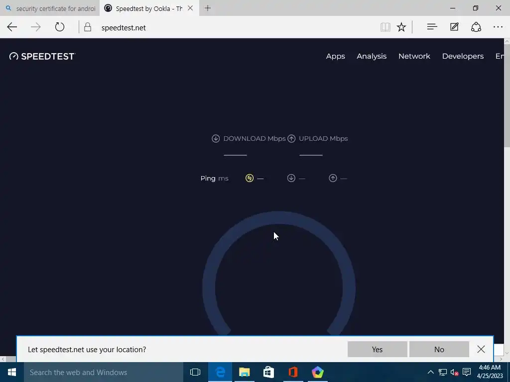Open the Store app from taskbar

(268, 372)
